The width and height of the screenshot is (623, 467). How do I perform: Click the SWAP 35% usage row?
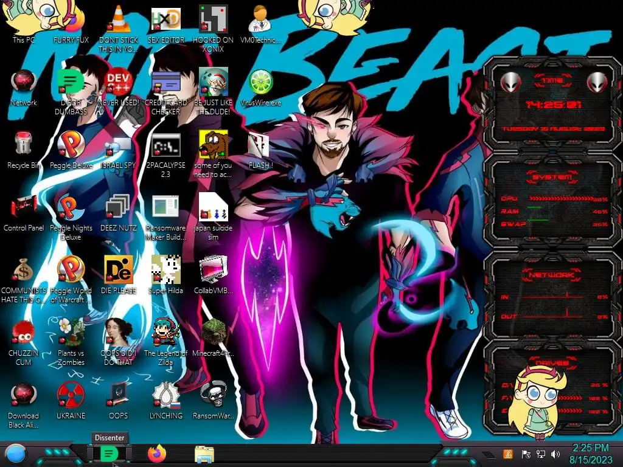coord(554,224)
